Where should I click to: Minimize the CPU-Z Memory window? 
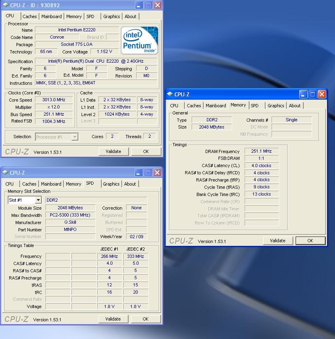tap(303, 94)
